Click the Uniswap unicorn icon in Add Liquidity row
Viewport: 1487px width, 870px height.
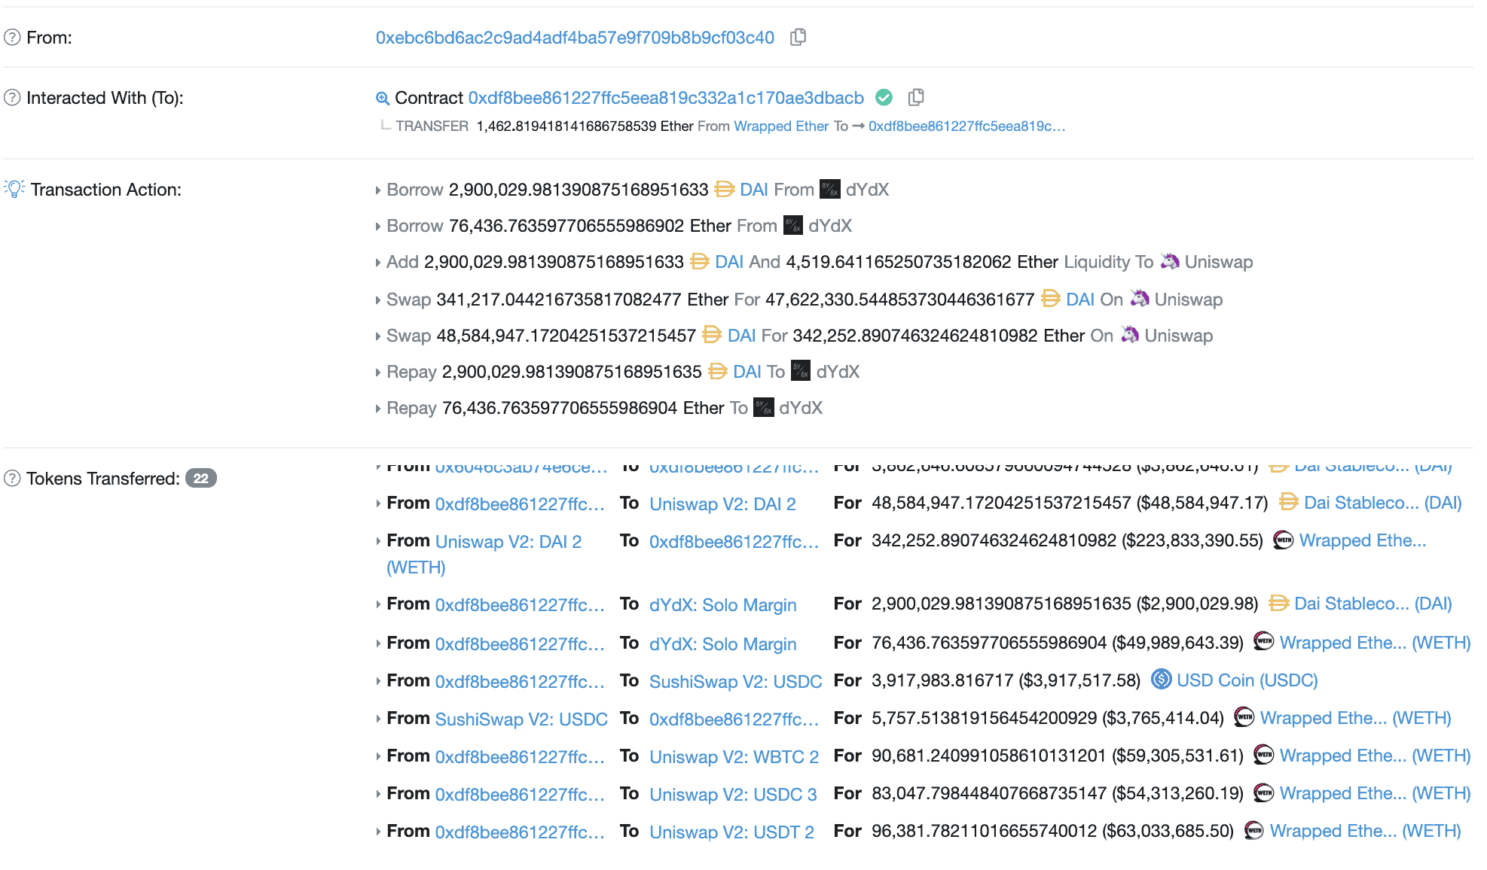1170,261
